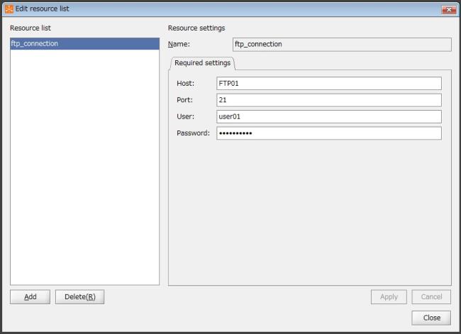Focus the Host field containing FTP01
Screen dimensions: 461x334
click(x=328, y=84)
